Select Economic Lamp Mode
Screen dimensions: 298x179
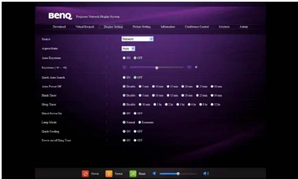point(140,122)
